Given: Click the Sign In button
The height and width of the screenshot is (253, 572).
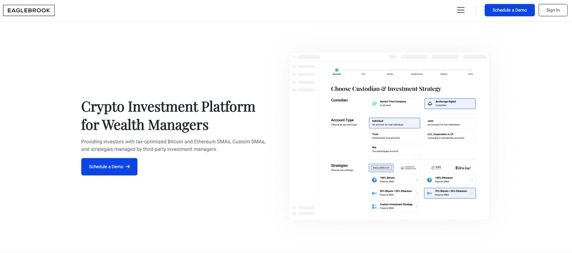Looking at the screenshot, I should (x=553, y=10).
